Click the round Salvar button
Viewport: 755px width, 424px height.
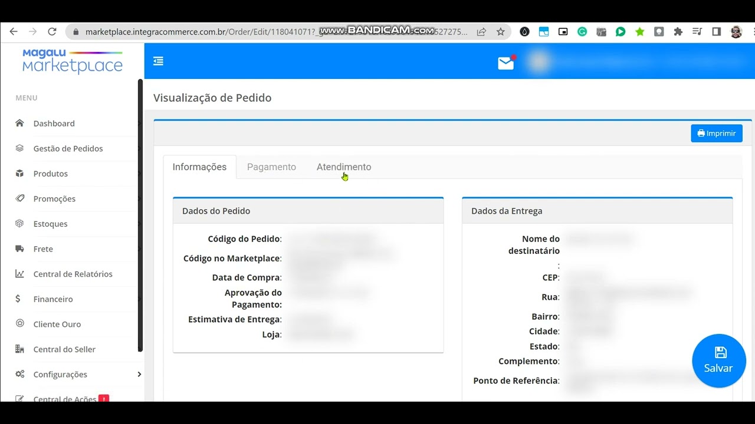pyautogui.click(x=719, y=360)
